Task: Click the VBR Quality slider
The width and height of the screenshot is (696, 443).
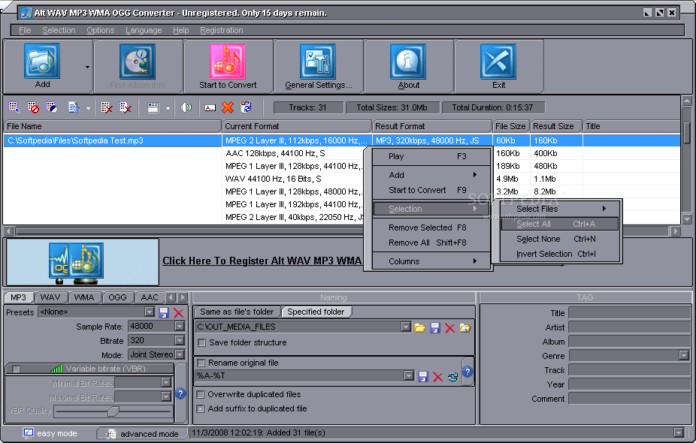Action: point(113,411)
